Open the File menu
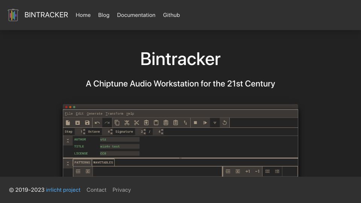361x203 pixels. [68, 114]
